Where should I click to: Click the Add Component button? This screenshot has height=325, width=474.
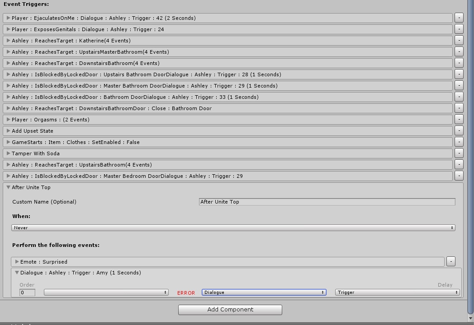click(x=230, y=310)
